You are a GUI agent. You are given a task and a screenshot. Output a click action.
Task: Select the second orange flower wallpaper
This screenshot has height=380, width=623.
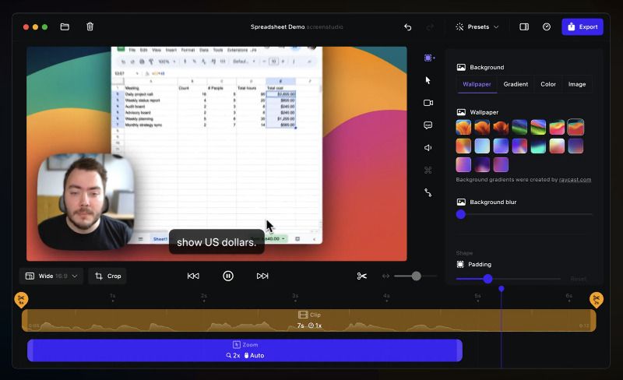(x=482, y=127)
